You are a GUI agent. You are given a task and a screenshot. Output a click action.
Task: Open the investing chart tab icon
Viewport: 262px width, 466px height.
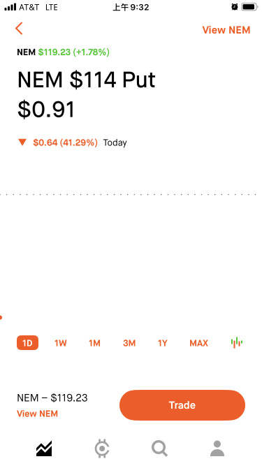click(44, 449)
